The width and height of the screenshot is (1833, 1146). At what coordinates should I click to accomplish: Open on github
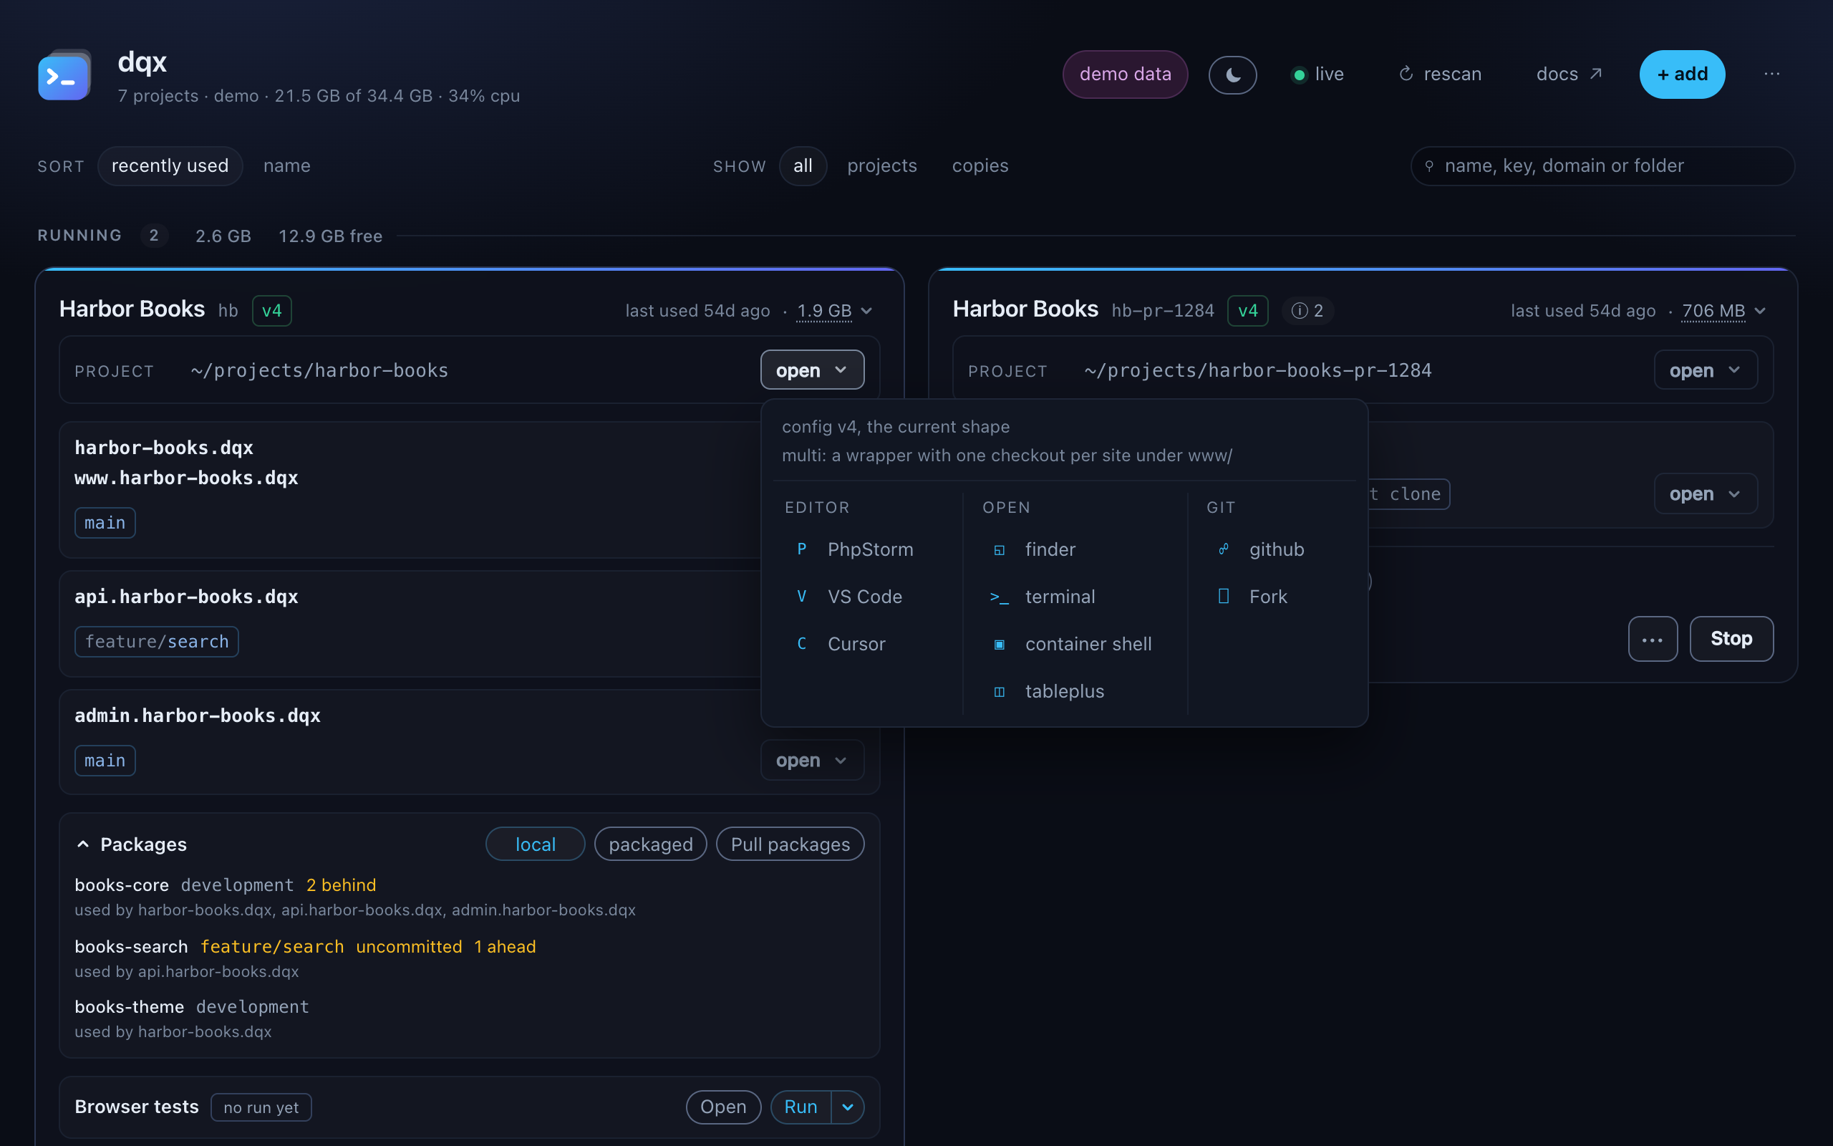click(x=1276, y=549)
